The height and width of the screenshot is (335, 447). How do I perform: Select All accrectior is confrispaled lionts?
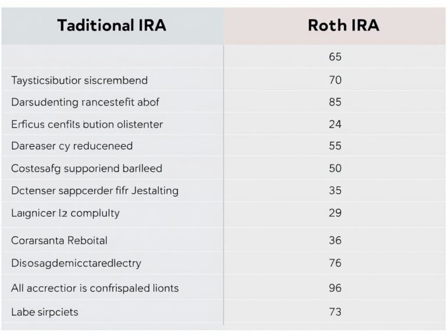coord(94,288)
